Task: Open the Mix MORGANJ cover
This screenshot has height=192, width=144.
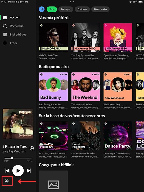Action: [x=53, y=38]
